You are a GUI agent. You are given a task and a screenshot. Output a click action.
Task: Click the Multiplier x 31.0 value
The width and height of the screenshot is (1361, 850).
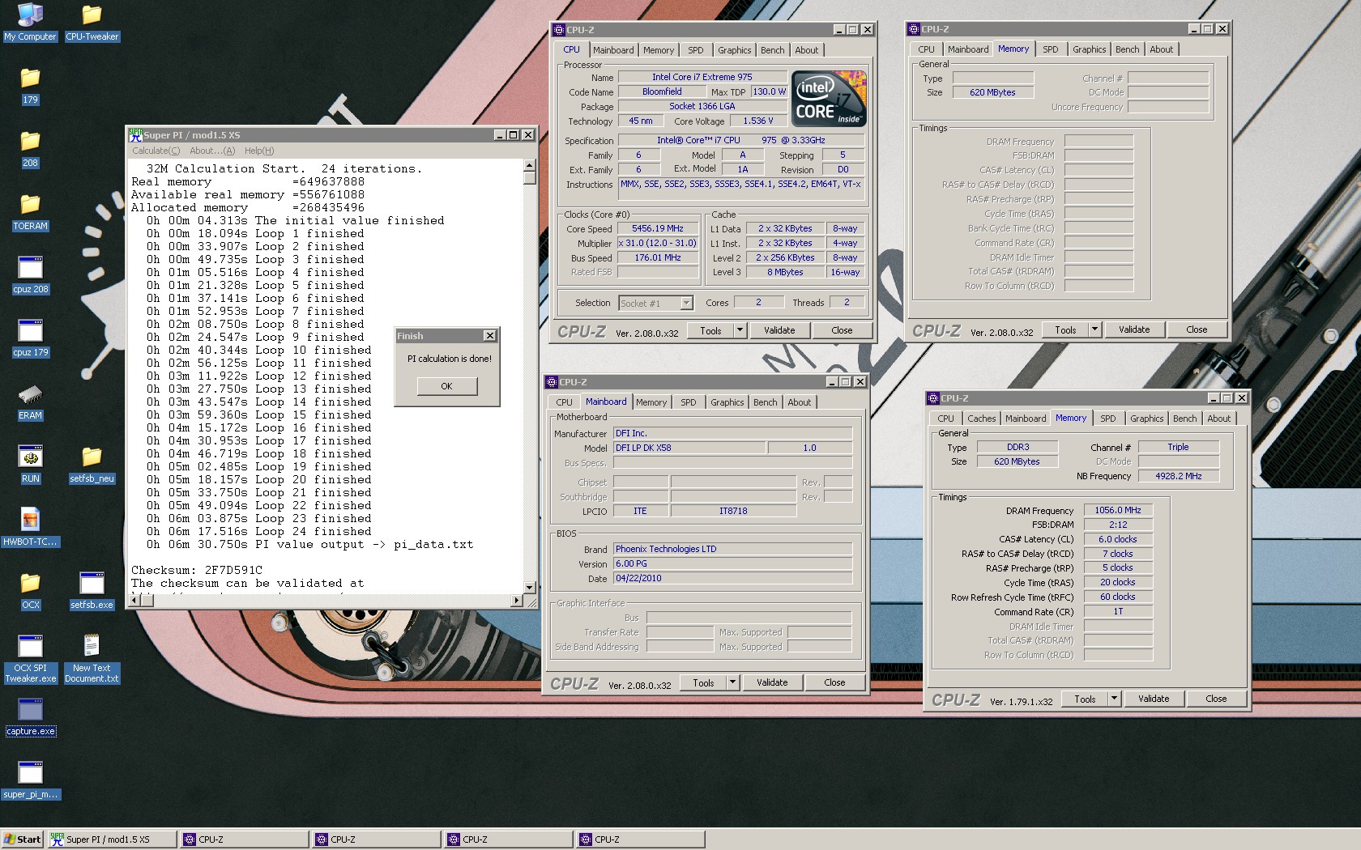point(658,244)
